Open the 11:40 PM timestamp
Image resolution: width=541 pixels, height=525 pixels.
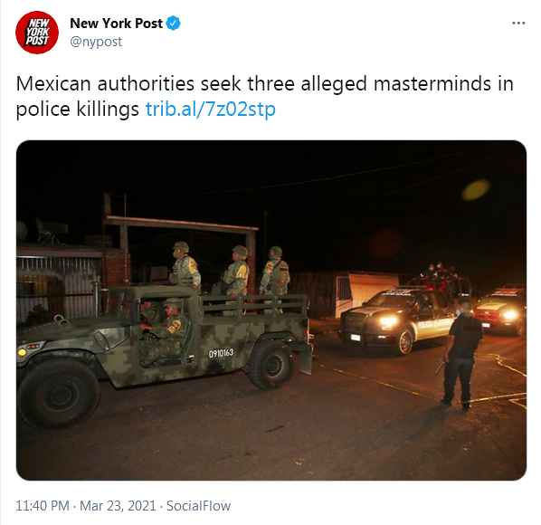[x=43, y=506]
